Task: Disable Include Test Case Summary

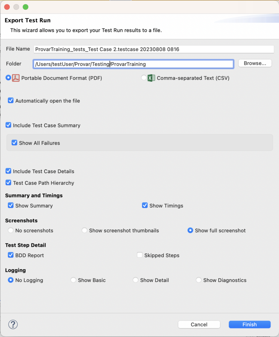Action: pyautogui.click(x=9, y=125)
